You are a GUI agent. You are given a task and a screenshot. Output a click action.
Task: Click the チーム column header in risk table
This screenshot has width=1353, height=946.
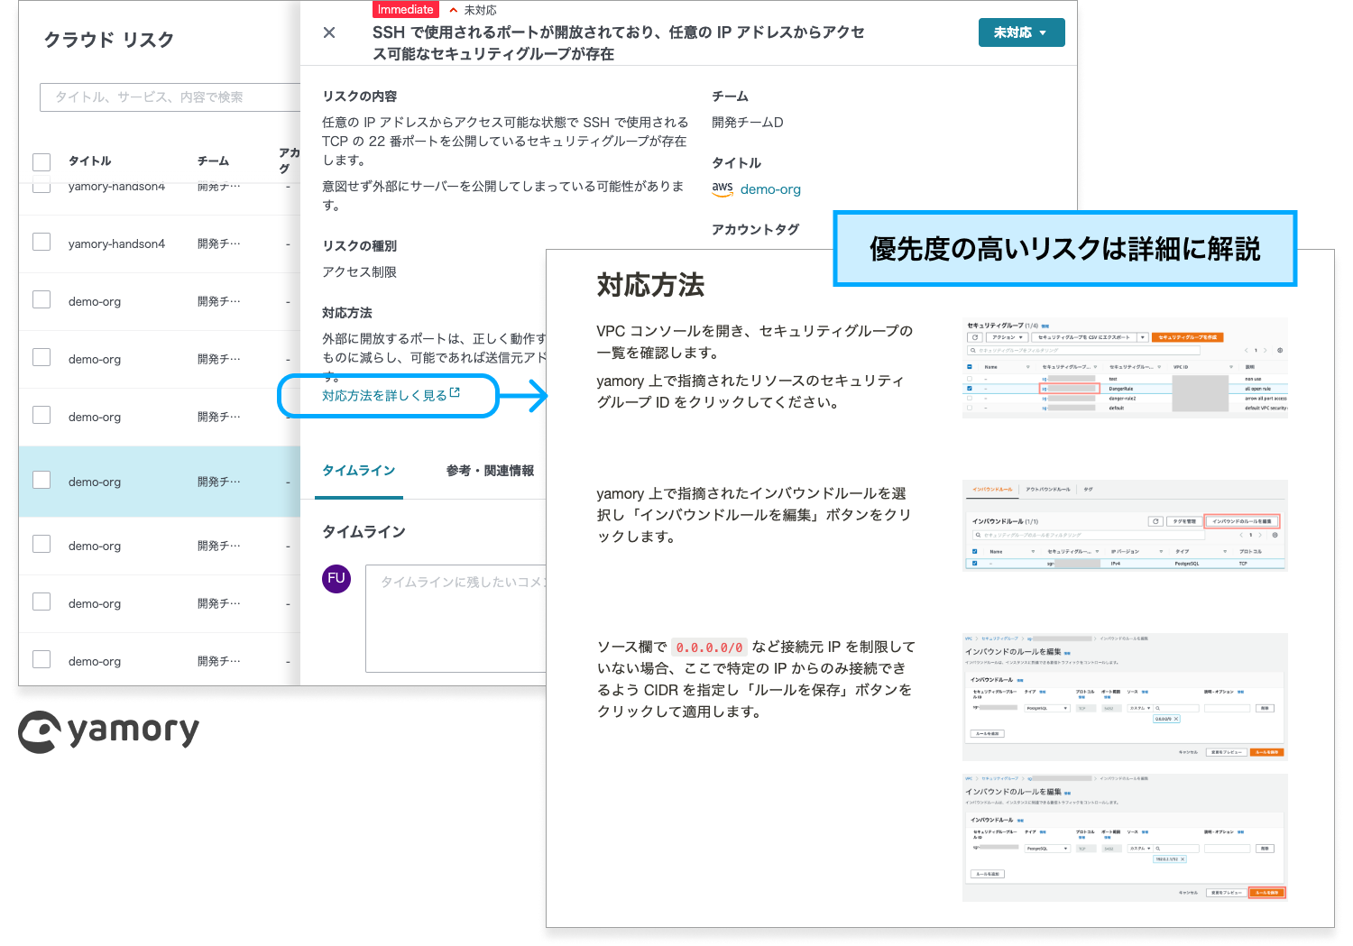point(213,161)
